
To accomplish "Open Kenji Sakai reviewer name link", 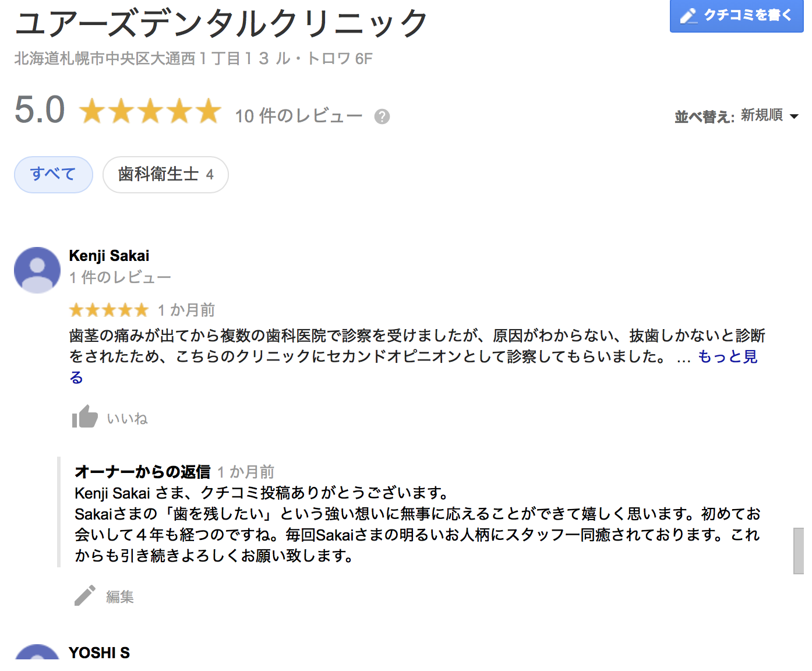I will point(109,256).
